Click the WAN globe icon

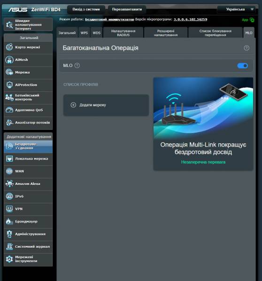pos(9,171)
